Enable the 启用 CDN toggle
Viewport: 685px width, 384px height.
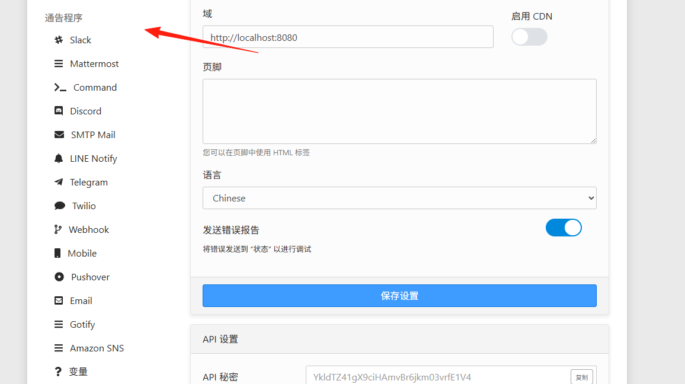529,37
